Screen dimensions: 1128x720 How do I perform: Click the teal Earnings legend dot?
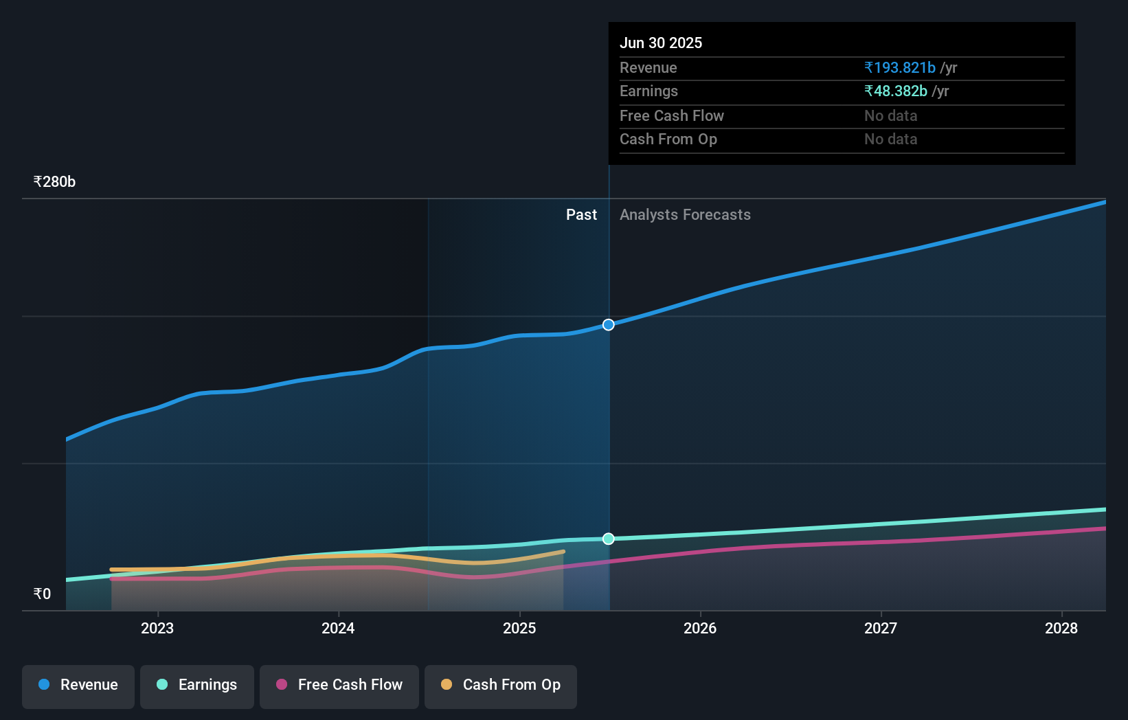point(161,685)
